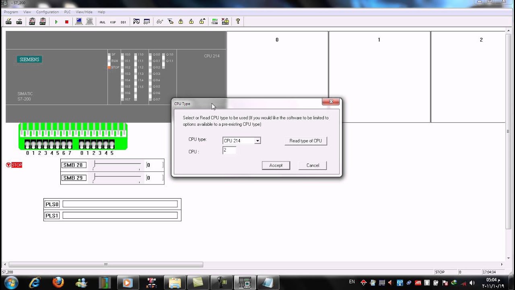The height and width of the screenshot is (290, 515).
Task: Open the file explorer folder taskbar icon
Action: pyautogui.click(x=175, y=282)
